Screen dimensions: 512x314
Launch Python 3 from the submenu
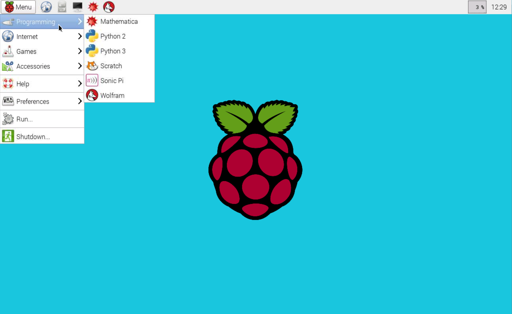[x=119, y=51]
